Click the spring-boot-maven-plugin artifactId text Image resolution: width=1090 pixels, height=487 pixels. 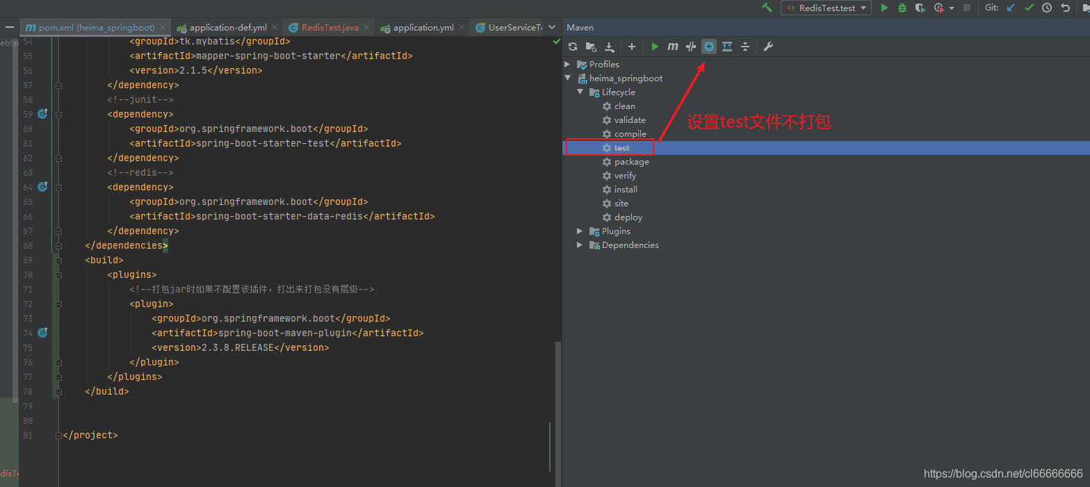(x=285, y=333)
